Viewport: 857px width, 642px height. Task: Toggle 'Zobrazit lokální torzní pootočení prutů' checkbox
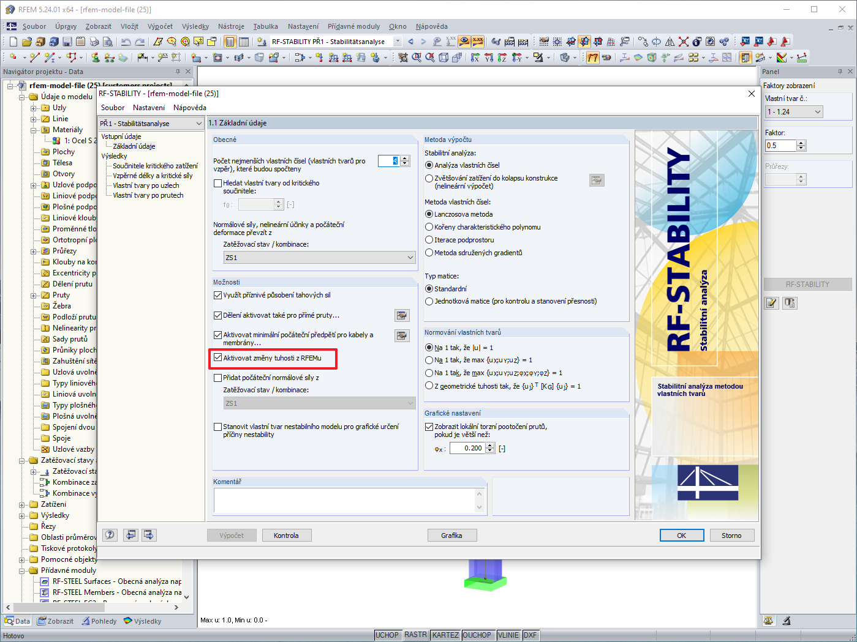coord(429,427)
